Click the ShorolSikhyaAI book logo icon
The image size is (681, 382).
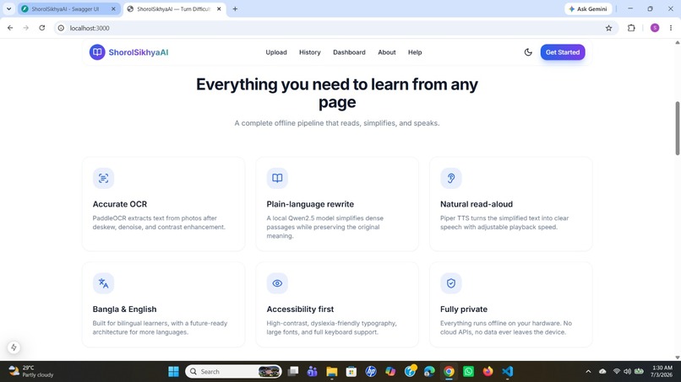coord(97,52)
